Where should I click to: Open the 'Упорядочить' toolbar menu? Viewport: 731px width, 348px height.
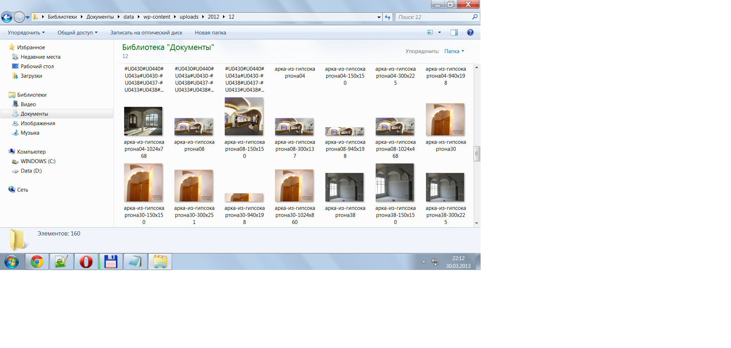(x=26, y=32)
